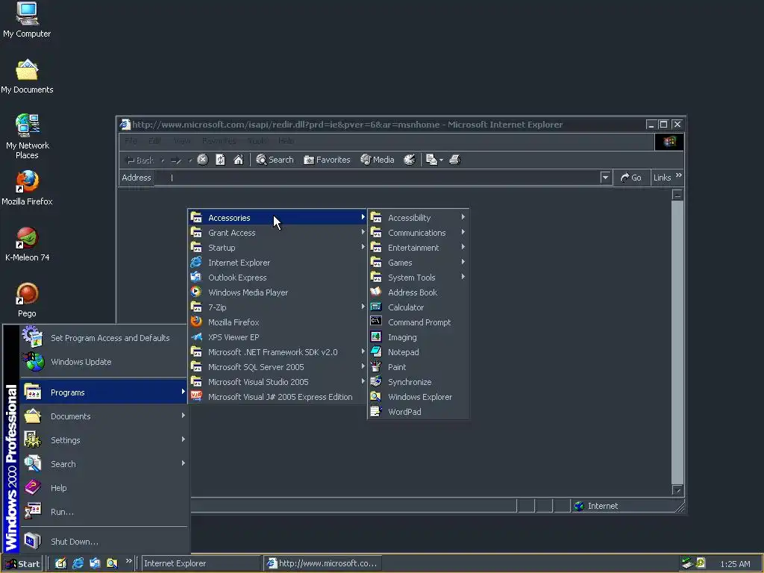Click the IE vertical scrollbar track
The image size is (764, 573).
click(677, 342)
